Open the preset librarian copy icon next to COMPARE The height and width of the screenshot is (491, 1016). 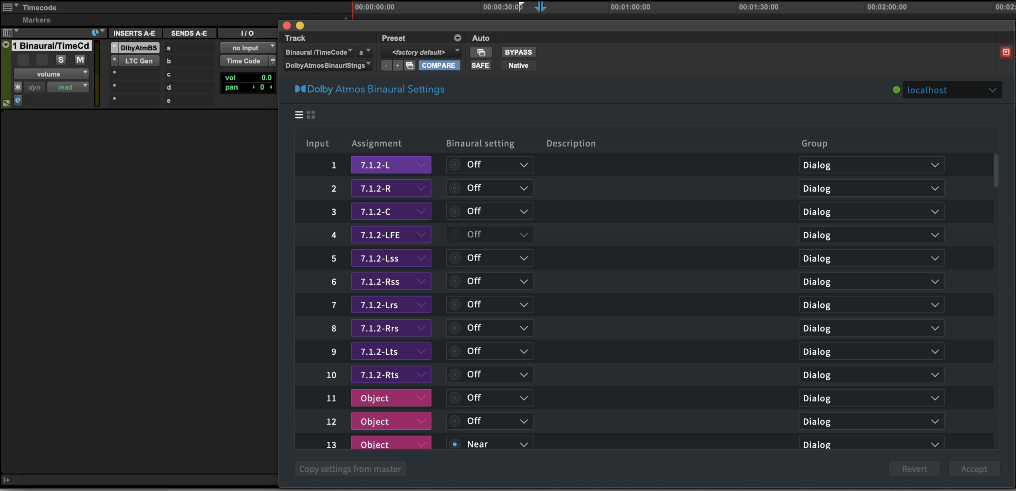click(x=409, y=65)
